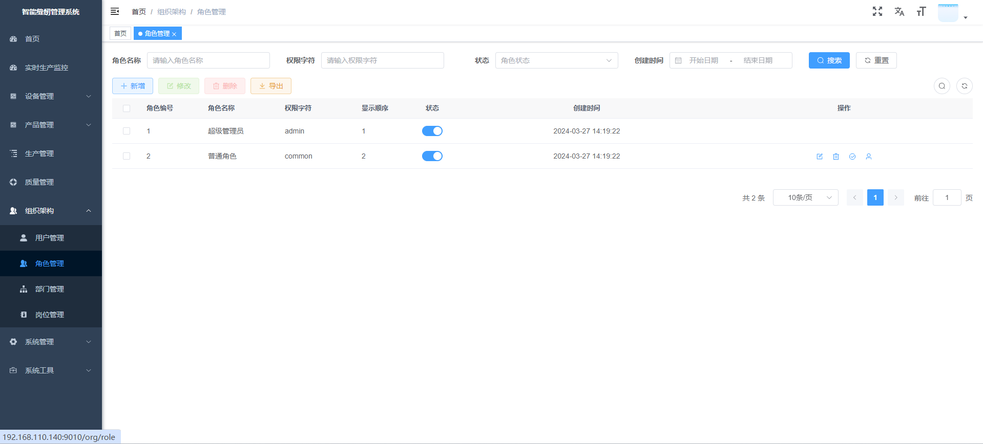Refresh the role table with circular icon
Image resolution: width=983 pixels, height=444 pixels.
point(964,86)
